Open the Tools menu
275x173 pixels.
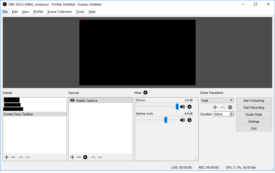pyautogui.click(x=80, y=12)
